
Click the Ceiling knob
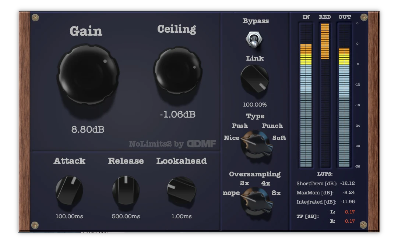tap(178, 70)
